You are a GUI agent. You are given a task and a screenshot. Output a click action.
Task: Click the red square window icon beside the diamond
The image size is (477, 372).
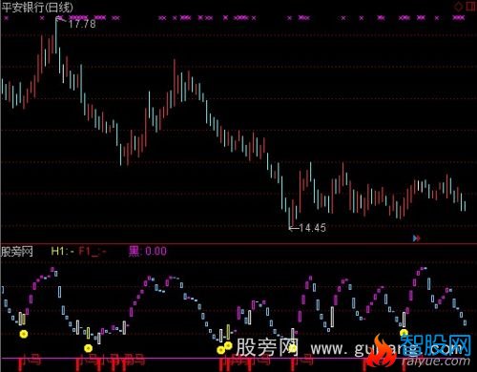click(x=471, y=6)
